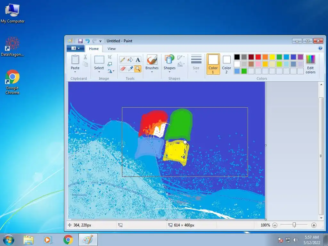Click the Paint Help question mark icon
Viewport: 328px width, 246px height.
(x=320, y=48)
